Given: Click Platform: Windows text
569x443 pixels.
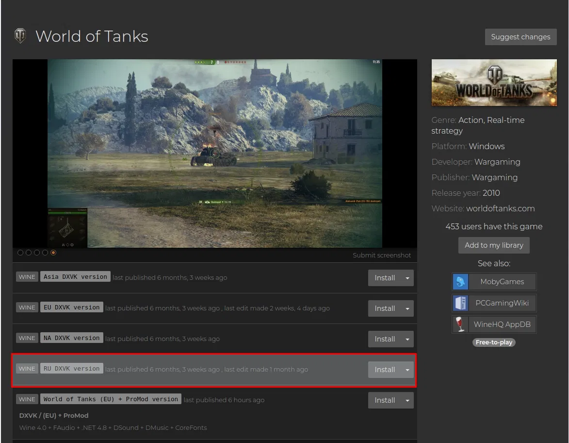Looking at the screenshot, I should [468, 146].
